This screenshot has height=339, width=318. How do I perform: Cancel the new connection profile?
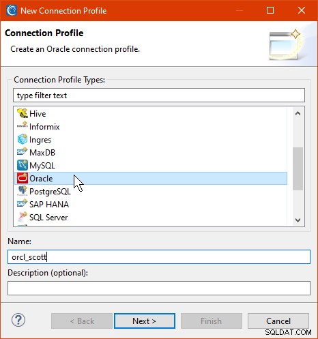click(x=278, y=321)
